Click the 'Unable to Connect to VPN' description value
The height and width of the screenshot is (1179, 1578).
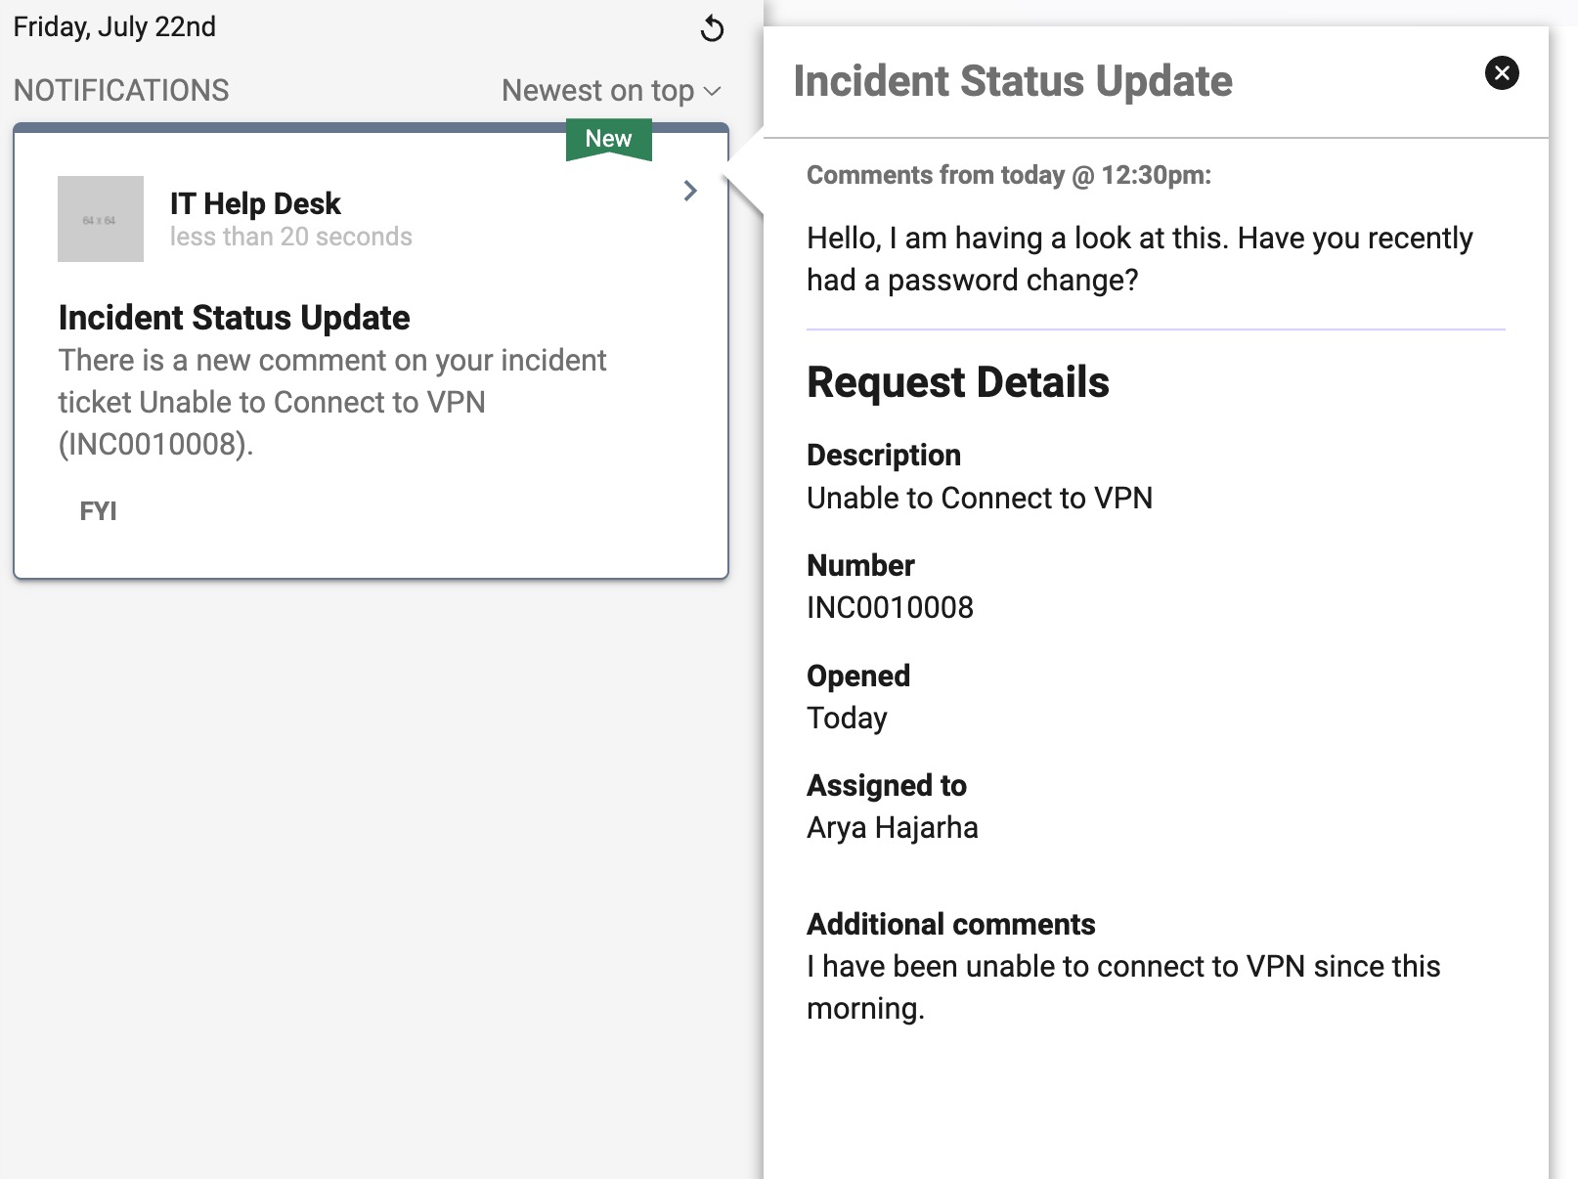point(980,499)
